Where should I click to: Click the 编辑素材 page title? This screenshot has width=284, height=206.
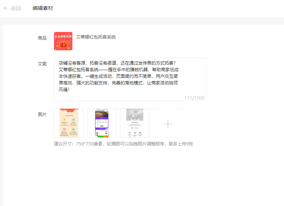[43, 8]
